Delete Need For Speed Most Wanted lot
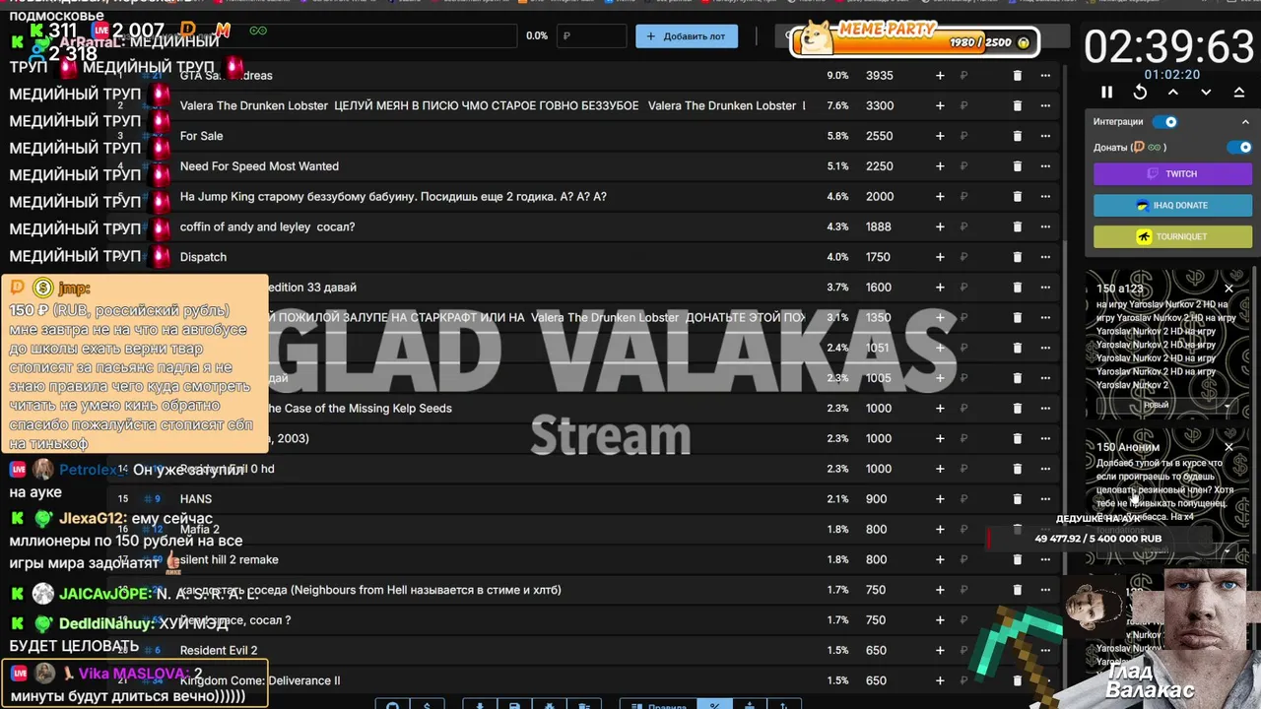The height and width of the screenshot is (709, 1261). [x=1018, y=166]
